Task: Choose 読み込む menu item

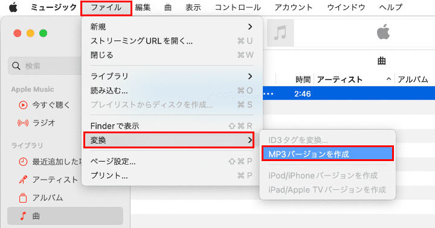Action: [172, 90]
